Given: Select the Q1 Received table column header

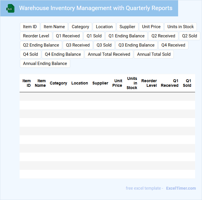Looking at the screenshot, I should click(169, 83).
